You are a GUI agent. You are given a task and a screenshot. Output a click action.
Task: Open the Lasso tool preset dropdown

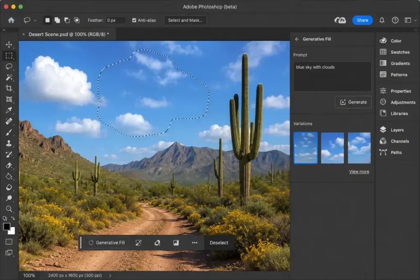[35, 20]
